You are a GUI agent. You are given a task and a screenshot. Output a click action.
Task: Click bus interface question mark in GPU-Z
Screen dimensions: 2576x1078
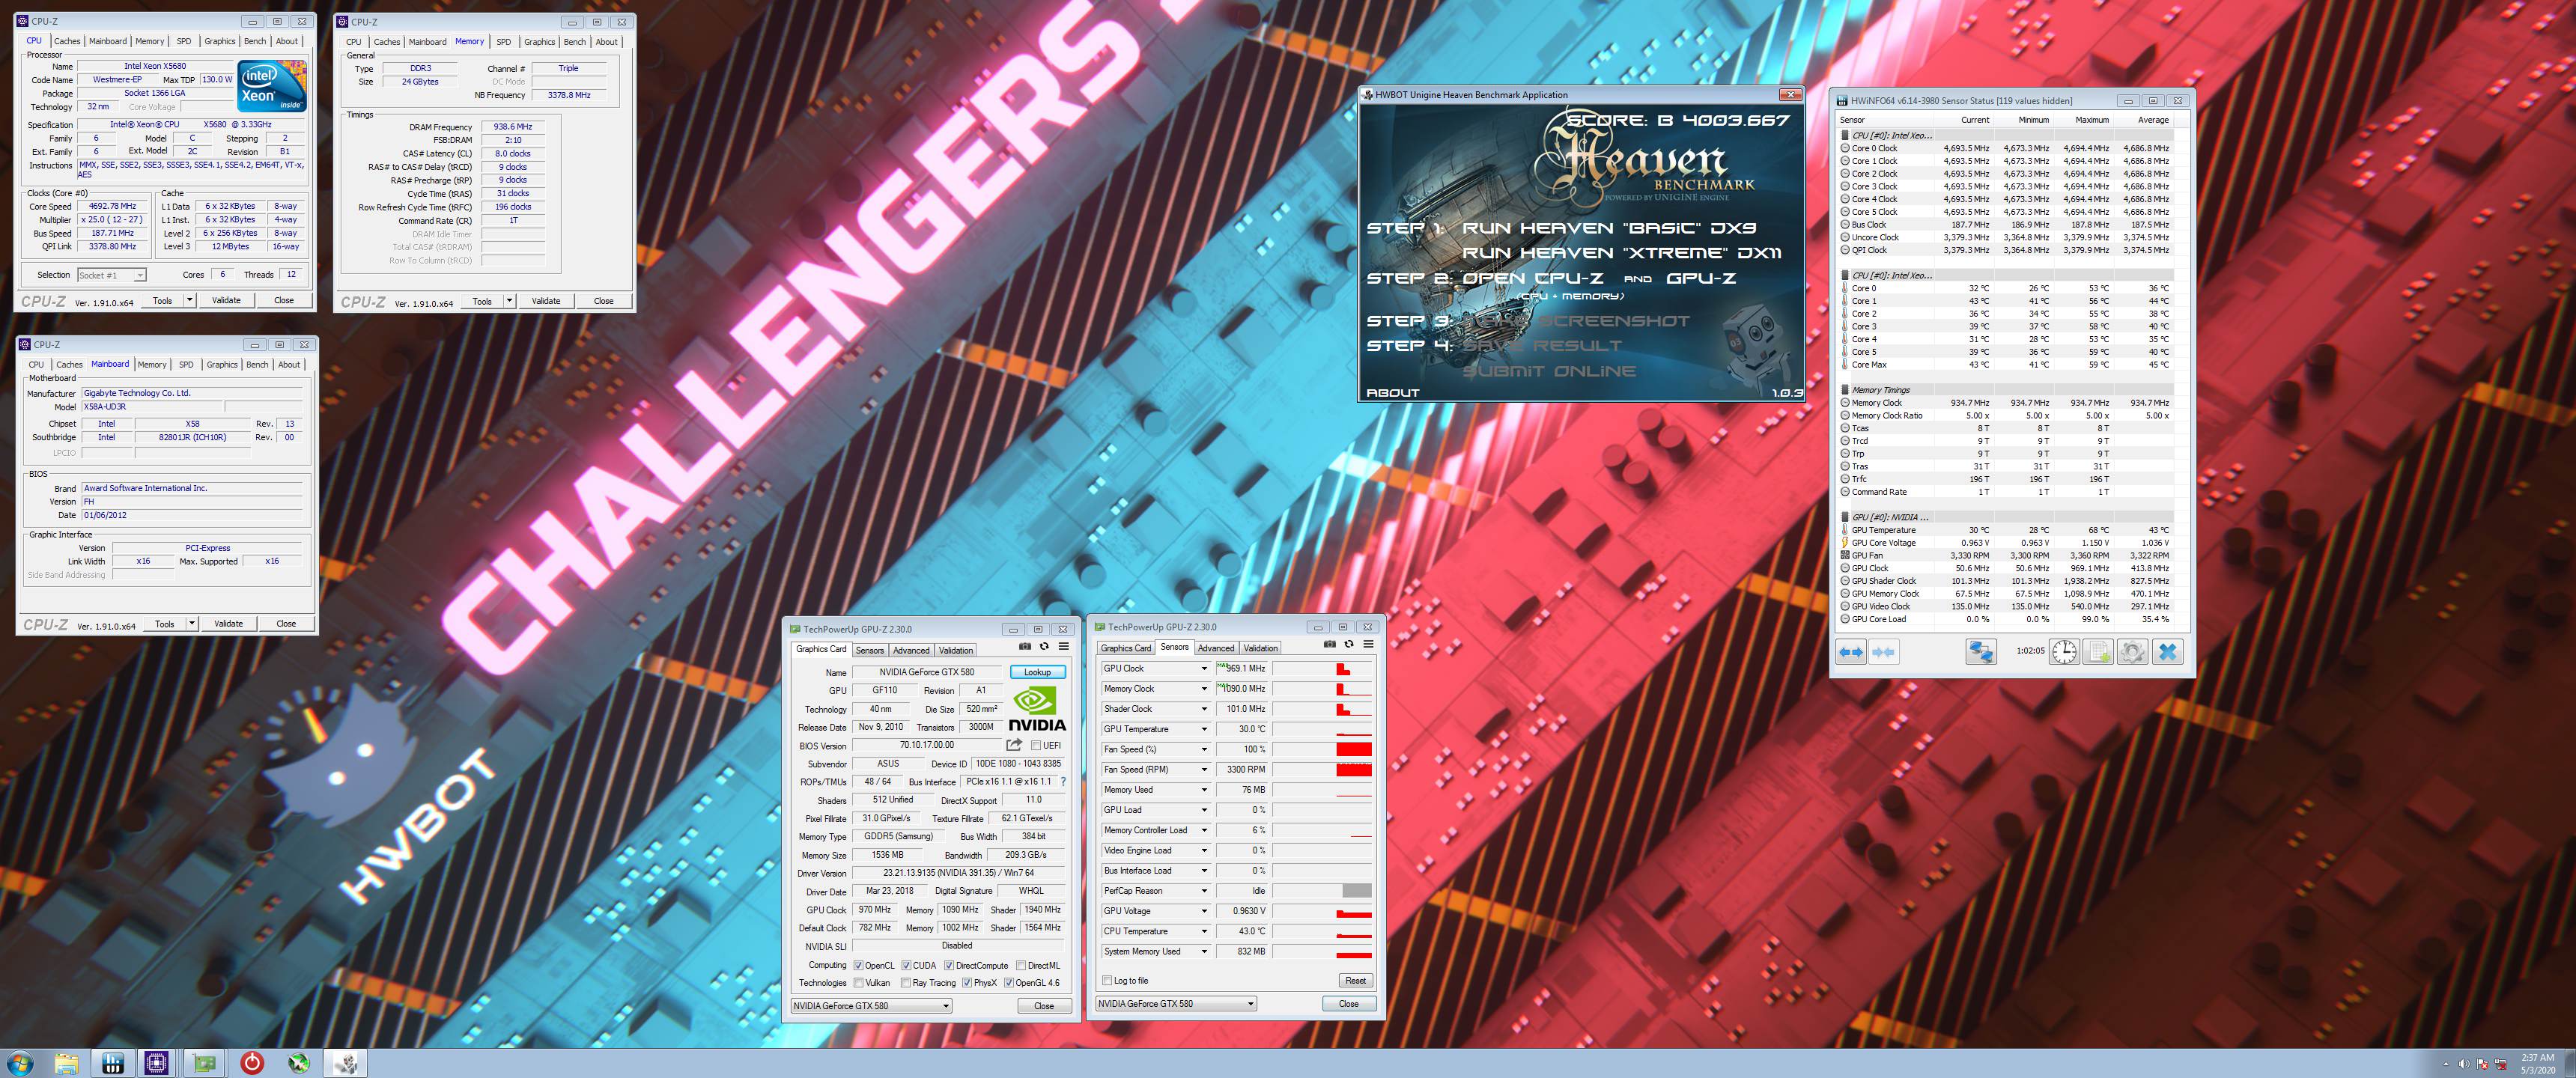coord(1063,782)
